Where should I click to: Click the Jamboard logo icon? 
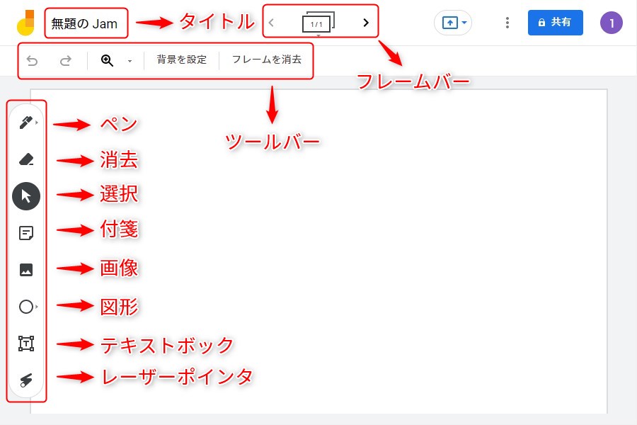pyautogui.click(x=25, y=23)
